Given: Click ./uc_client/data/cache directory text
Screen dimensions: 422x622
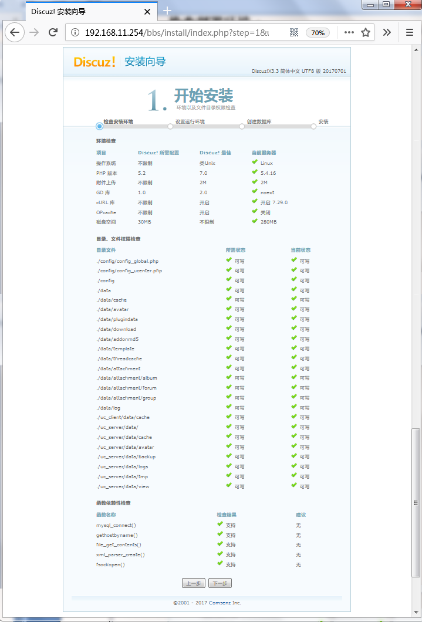Looking at the screenshot, I should tap(123, 417).
